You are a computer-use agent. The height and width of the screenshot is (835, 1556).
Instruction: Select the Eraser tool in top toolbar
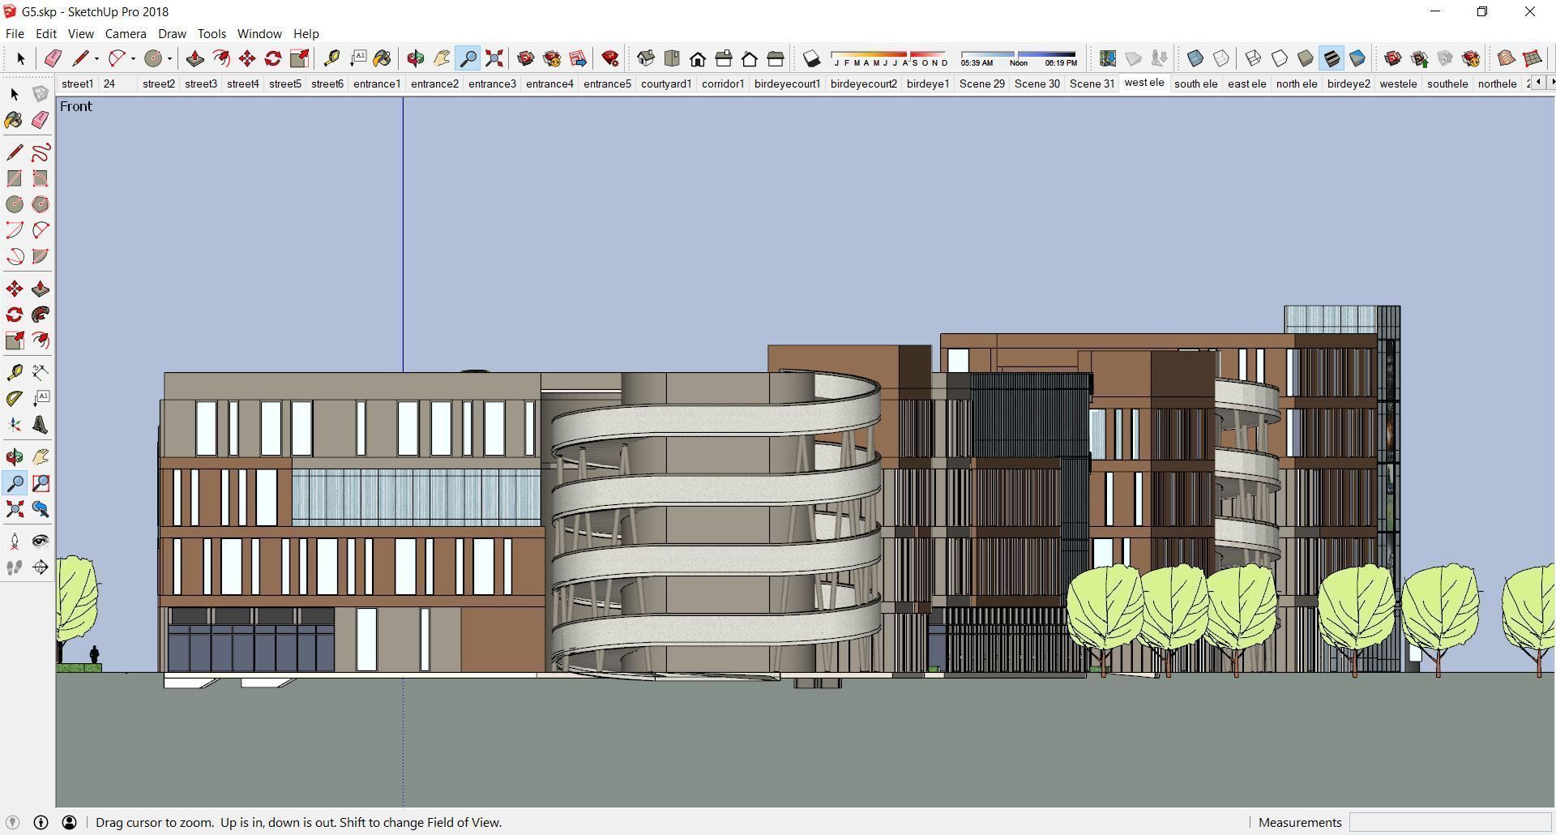click(x=53, y=58)
